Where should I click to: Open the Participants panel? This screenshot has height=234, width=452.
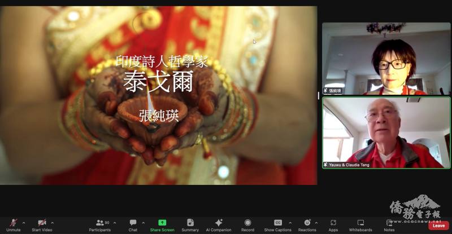(x=100, y=223)
